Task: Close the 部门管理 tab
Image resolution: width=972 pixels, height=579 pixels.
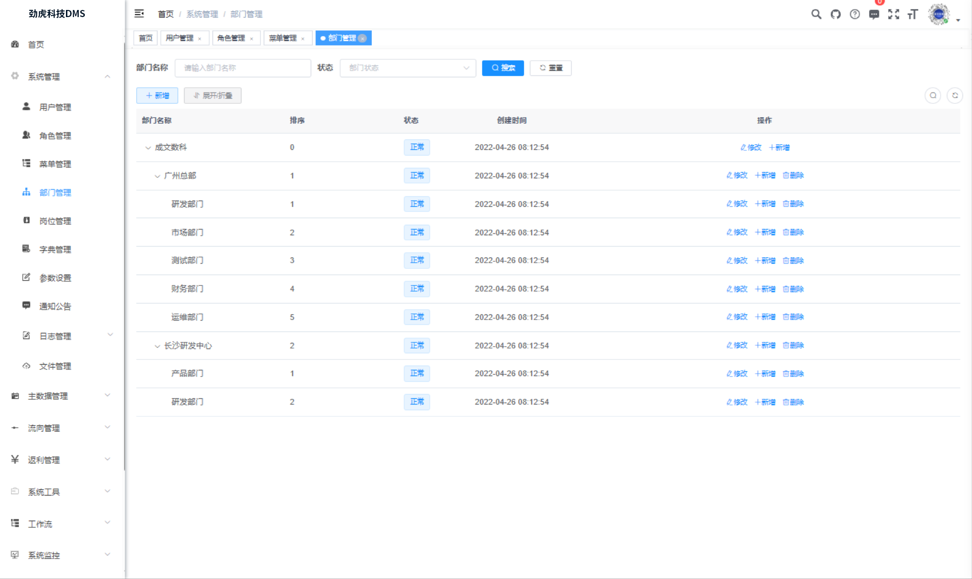Action: pos(362,38)
